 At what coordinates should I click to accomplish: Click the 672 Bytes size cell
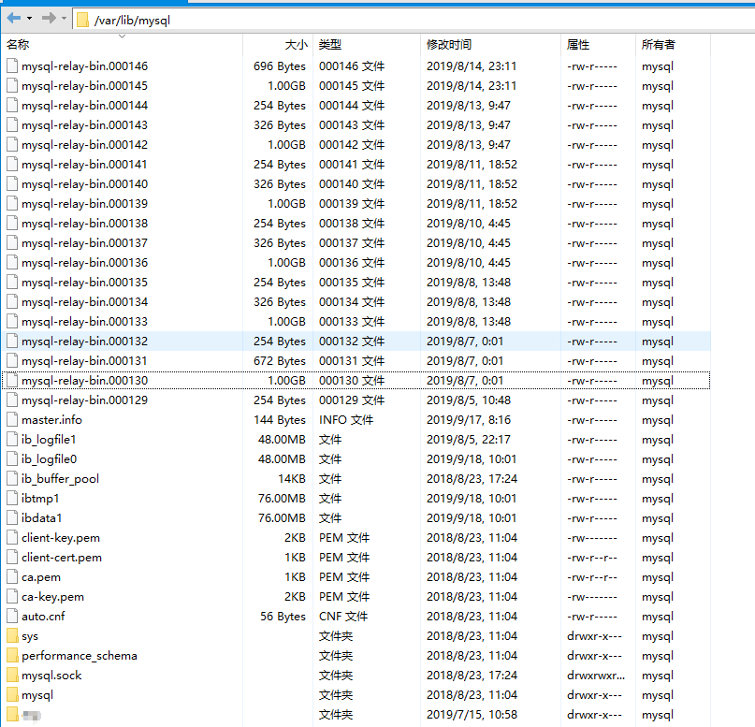pos(280,361)
